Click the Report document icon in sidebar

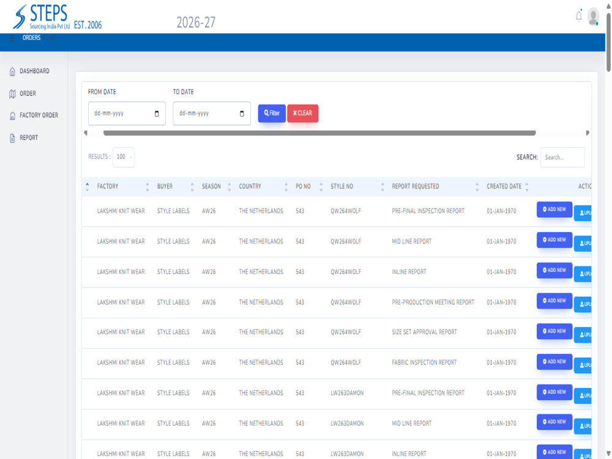12,138
